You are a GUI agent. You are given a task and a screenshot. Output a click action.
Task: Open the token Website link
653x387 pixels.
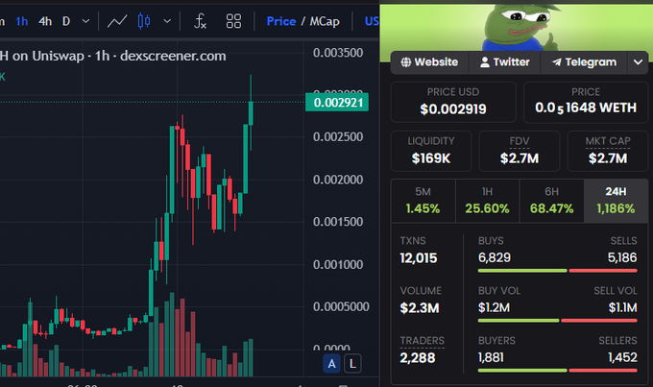pyautogui.click(x=429, y=62)
